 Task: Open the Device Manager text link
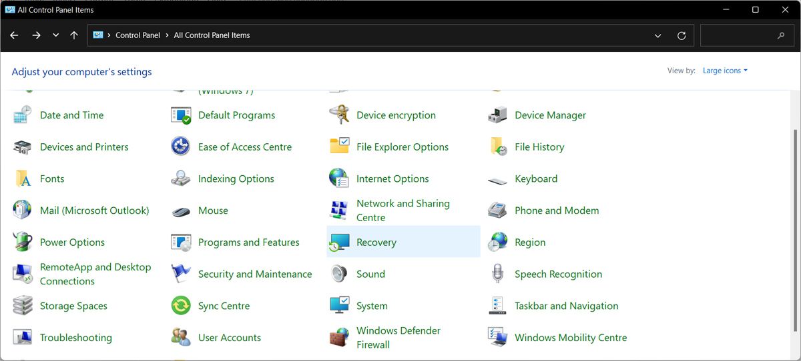pyautogui.click(x=550, y=115)
